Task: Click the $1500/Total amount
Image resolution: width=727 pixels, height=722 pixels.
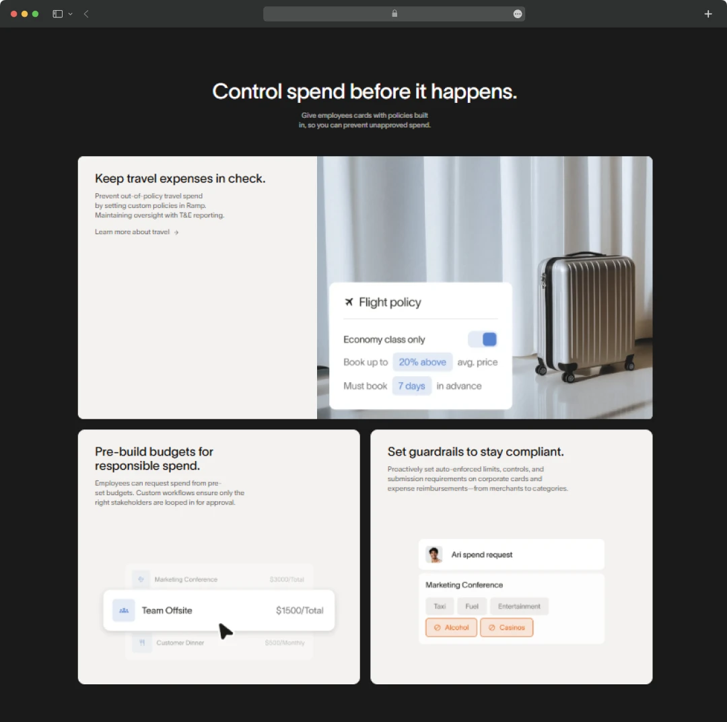Action: click(300, 610)
